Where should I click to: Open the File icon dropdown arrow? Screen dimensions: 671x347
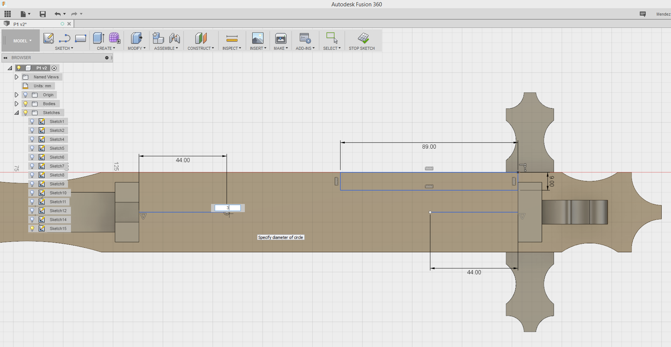29,14
